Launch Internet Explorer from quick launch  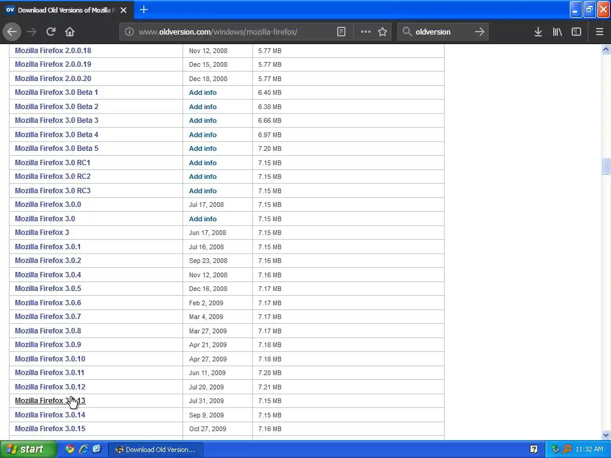tap(84, 449)
